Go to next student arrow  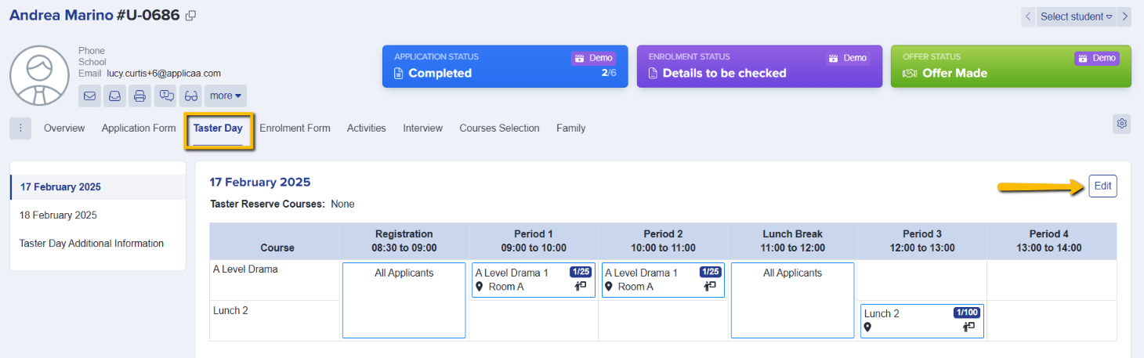[x=1124, y=16]
